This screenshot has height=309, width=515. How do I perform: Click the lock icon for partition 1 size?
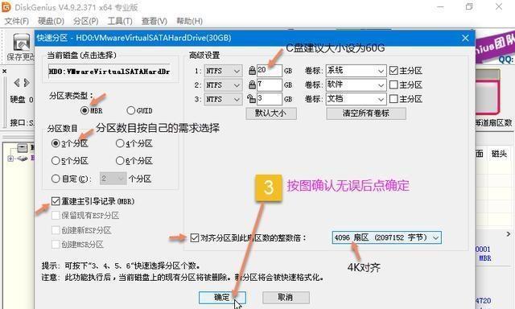pos(252,70)
